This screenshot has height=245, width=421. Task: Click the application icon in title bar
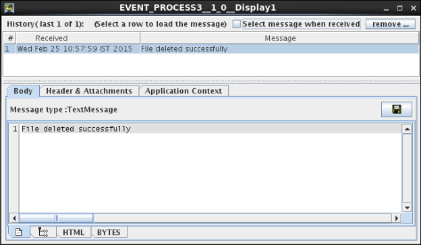9,8
